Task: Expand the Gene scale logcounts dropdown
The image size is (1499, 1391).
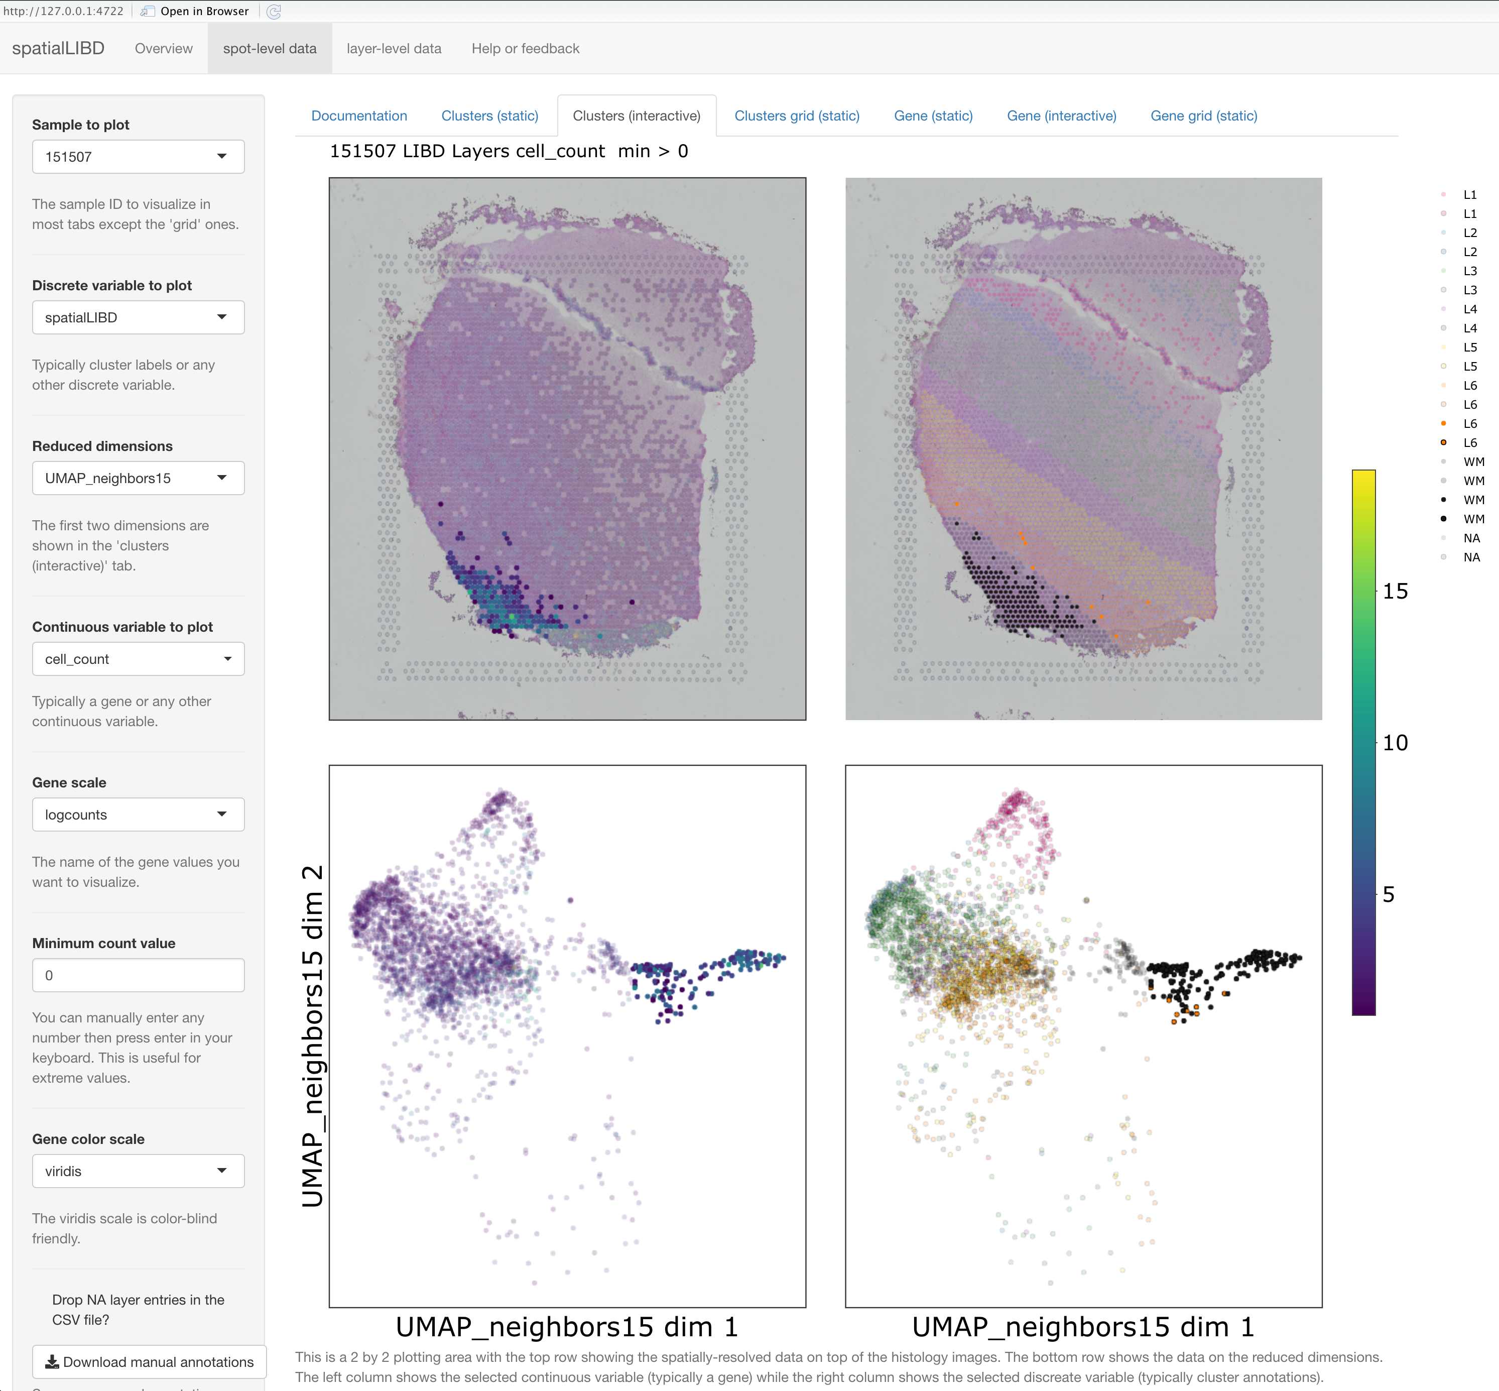Action: [139, 815]
